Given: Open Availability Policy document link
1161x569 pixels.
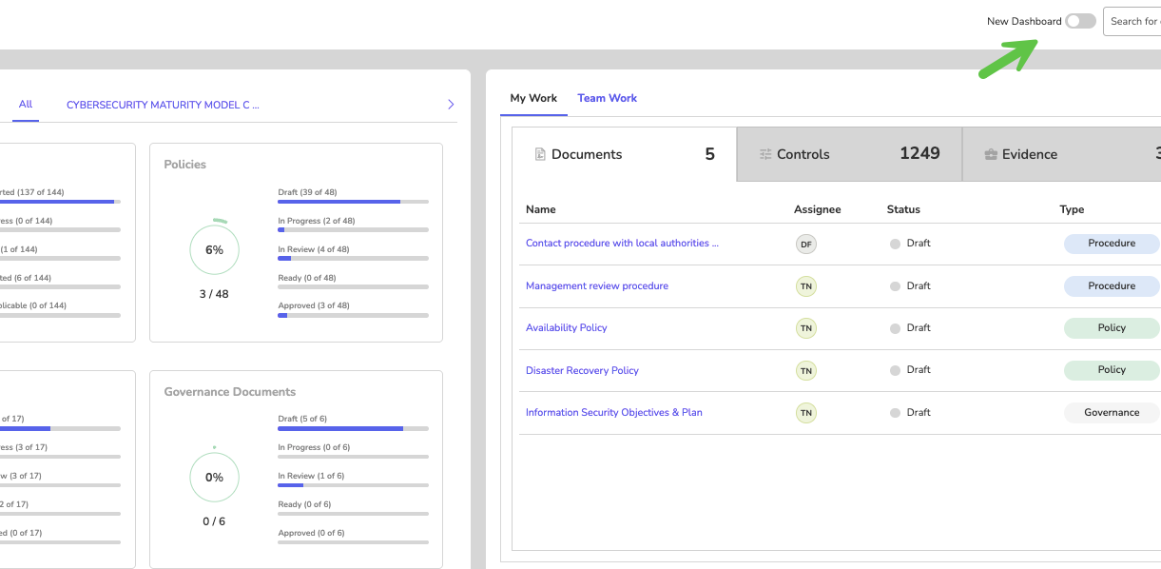Looking at the screenshot, I should [567, 327].
